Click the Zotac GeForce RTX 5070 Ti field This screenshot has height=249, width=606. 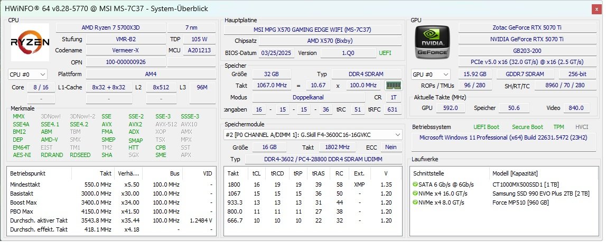tap(528, 27)
